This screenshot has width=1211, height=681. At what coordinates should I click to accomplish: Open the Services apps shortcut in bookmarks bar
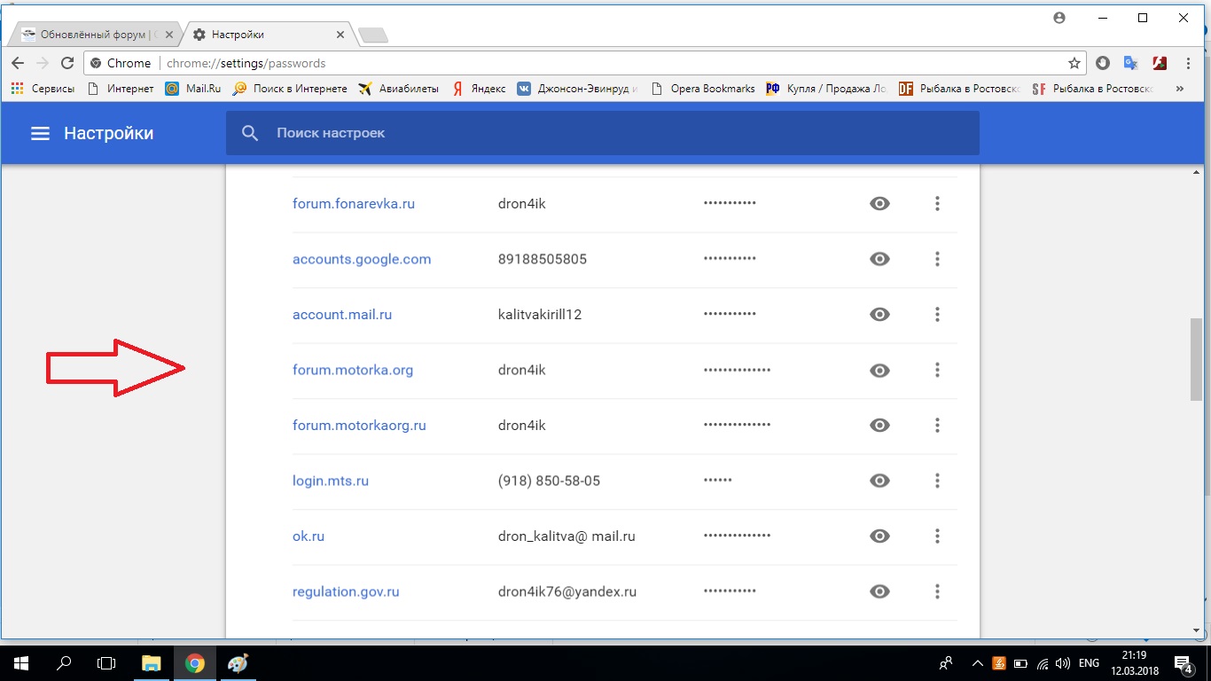43,89
